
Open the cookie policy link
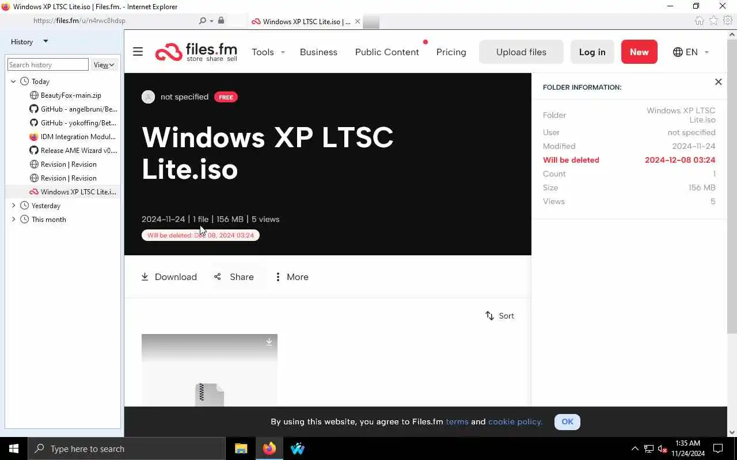(515, 421)
